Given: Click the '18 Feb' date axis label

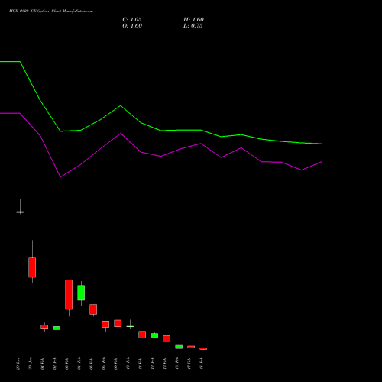Looking at the screenshot, I should click(x=202, y=364).
